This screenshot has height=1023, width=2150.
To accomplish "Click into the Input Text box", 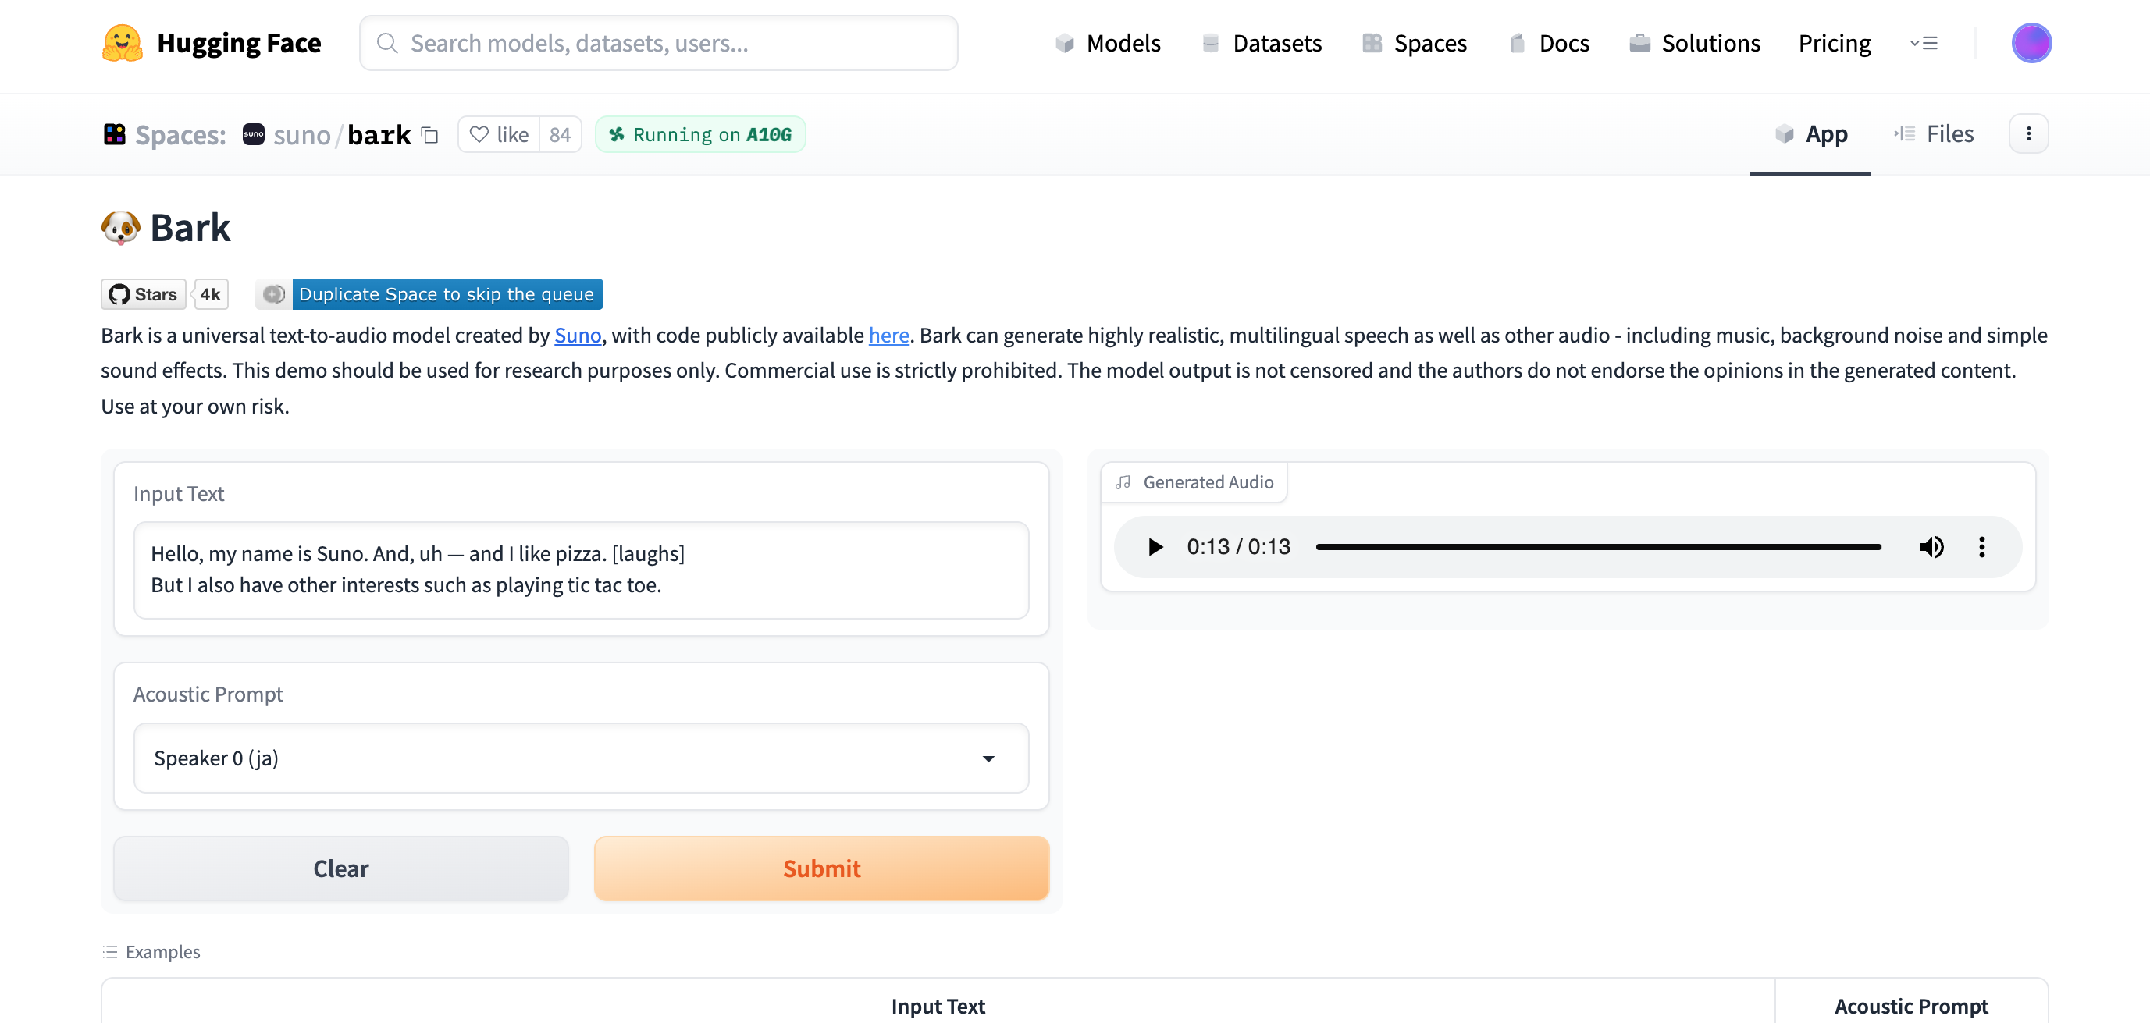I will pyautogui.click(x=581, y=570).
